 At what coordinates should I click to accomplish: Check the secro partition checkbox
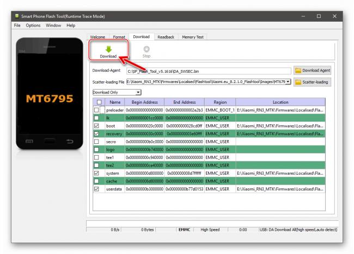pos(96,142)
